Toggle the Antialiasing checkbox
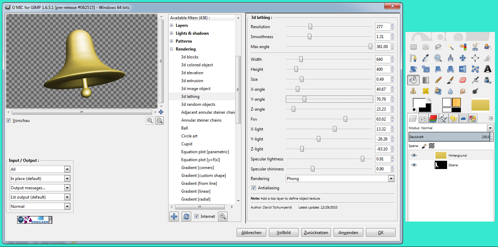The width and height of the screenshot is (498, 247). (253, 188)
